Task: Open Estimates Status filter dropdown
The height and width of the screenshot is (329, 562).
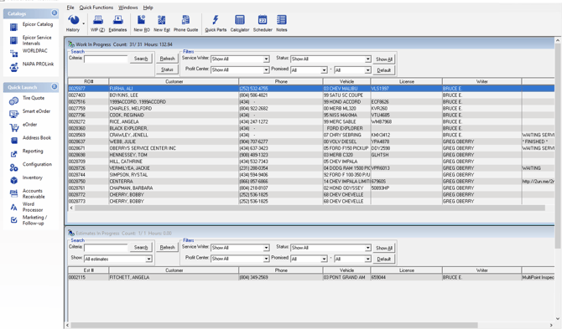Action: [x=367, y=248]
